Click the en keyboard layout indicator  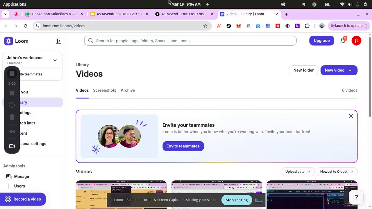327,4
